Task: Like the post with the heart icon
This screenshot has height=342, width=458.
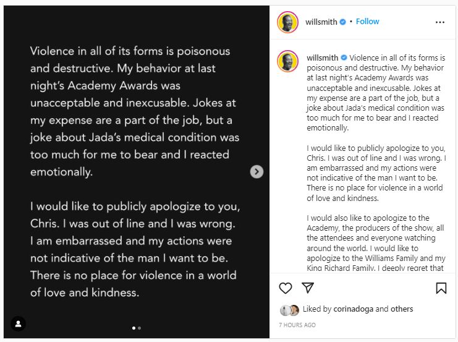Action: click(x=286, y=288)
